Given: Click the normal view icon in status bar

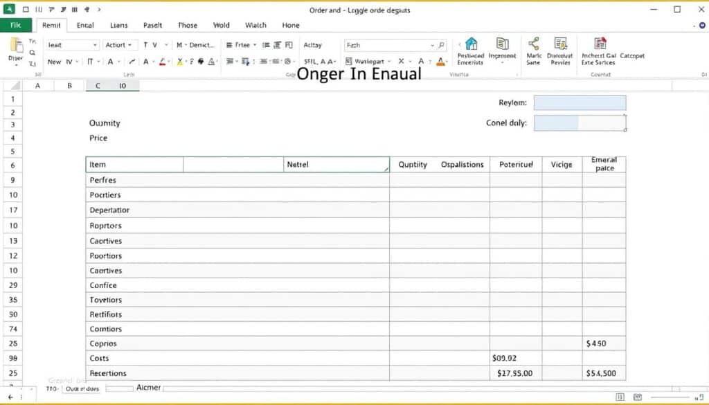Looking at the screenshot, I should [620, 397].
